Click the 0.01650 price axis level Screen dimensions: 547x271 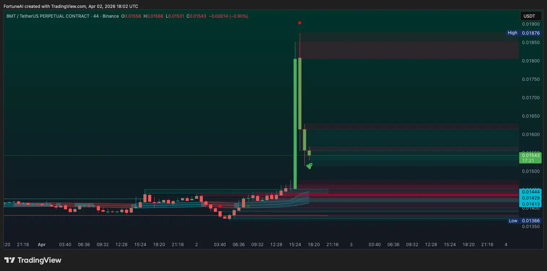coord(531,116)
